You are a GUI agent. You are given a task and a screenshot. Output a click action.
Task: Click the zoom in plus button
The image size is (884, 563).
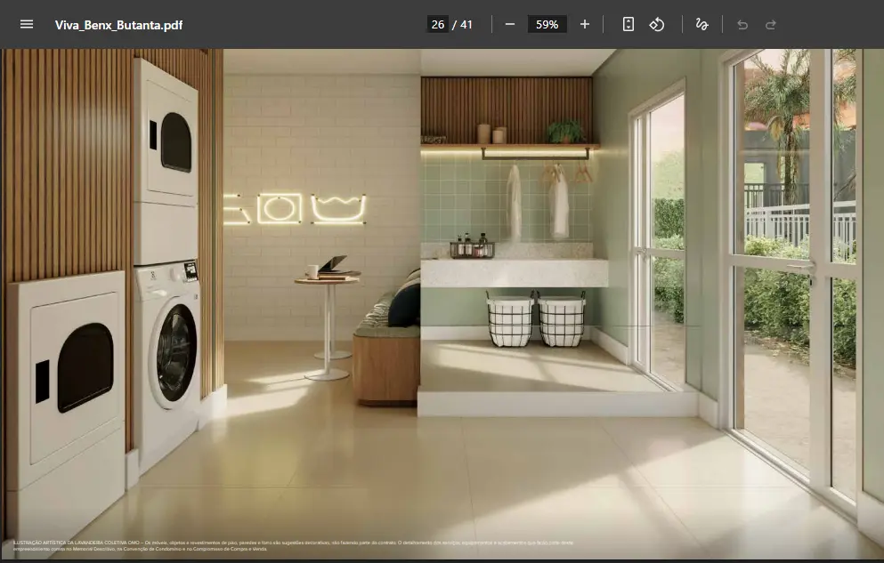[585, 24]
